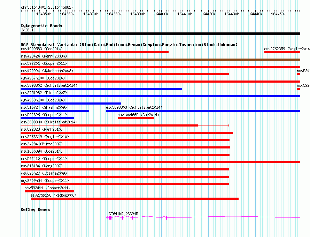Select the 164400k ruler position
The height and width of the screenshot is (237, 310).
click(x=161, y=14)
